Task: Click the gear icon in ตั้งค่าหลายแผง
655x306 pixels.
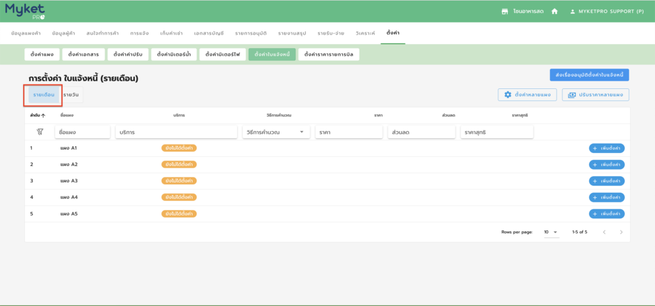Action: pos(508,95)
